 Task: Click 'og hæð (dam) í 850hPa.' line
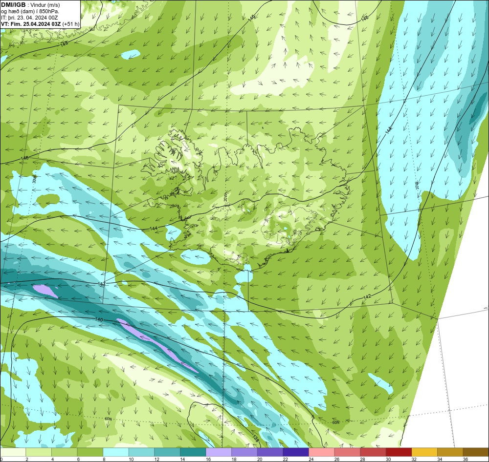(x=30, y=11)
